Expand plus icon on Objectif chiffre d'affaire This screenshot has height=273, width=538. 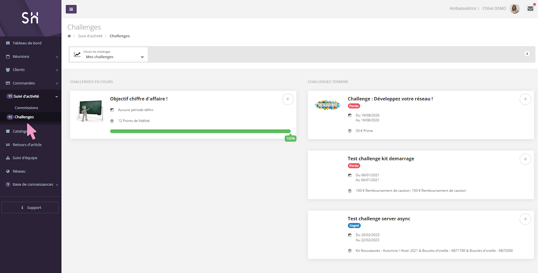(x=287, y=99)
